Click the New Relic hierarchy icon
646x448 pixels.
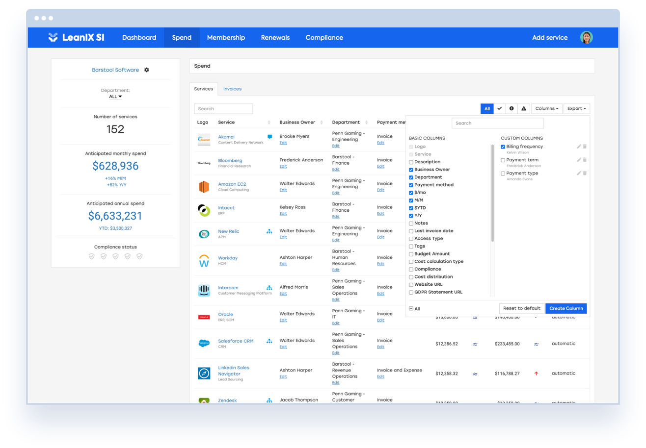[x=269, y=231]
